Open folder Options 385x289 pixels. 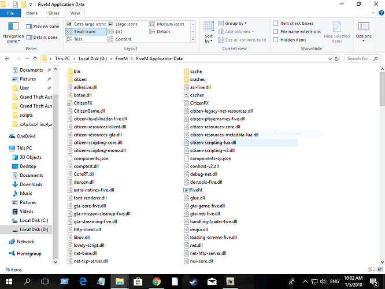pos(364,32)
